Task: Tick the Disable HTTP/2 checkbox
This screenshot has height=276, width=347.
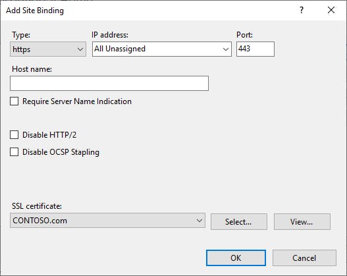Action: pos(14,135)
